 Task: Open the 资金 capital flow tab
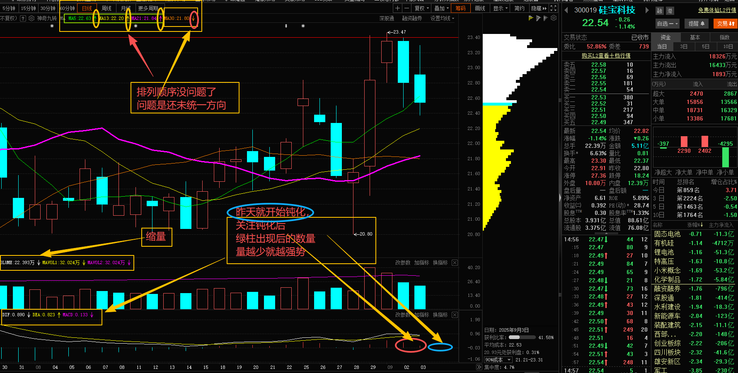coord(665,37)
